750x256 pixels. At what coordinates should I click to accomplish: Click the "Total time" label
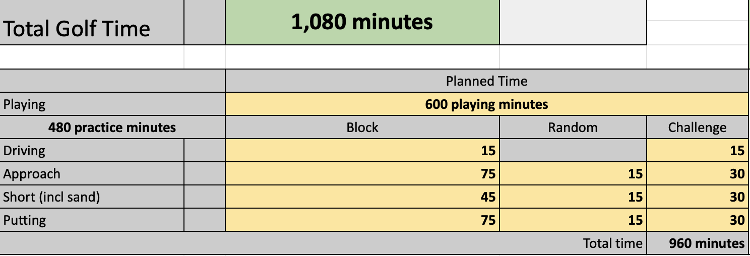click(x=612, y=243)
